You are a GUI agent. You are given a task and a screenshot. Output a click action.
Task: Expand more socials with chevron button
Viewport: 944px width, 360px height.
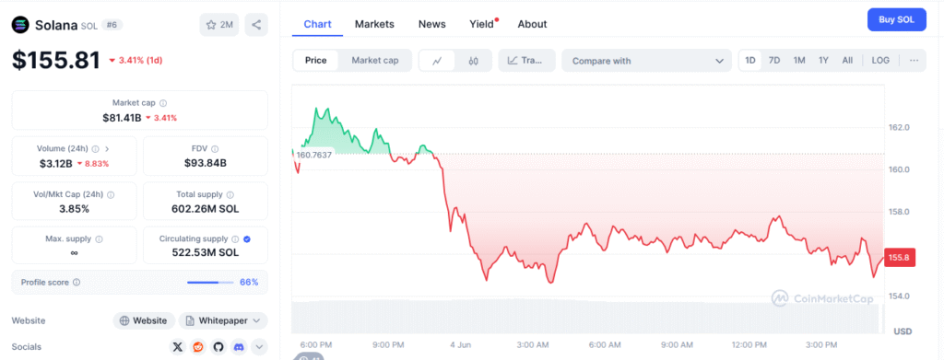[x=259, y=347]
